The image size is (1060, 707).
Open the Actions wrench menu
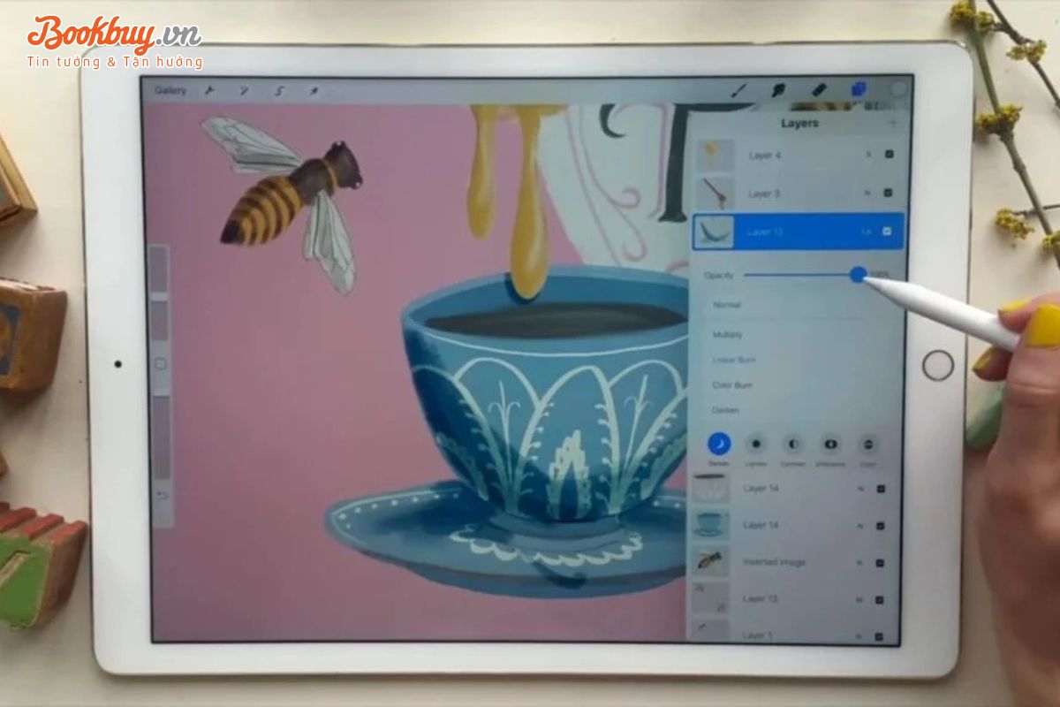(209, 90)
